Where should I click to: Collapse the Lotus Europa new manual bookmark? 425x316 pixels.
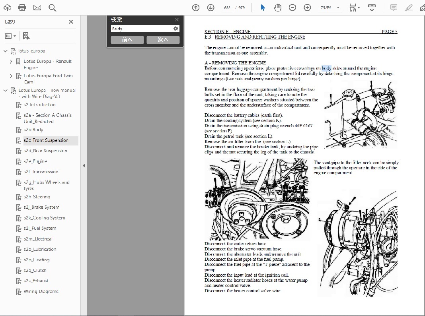(5, 91)
